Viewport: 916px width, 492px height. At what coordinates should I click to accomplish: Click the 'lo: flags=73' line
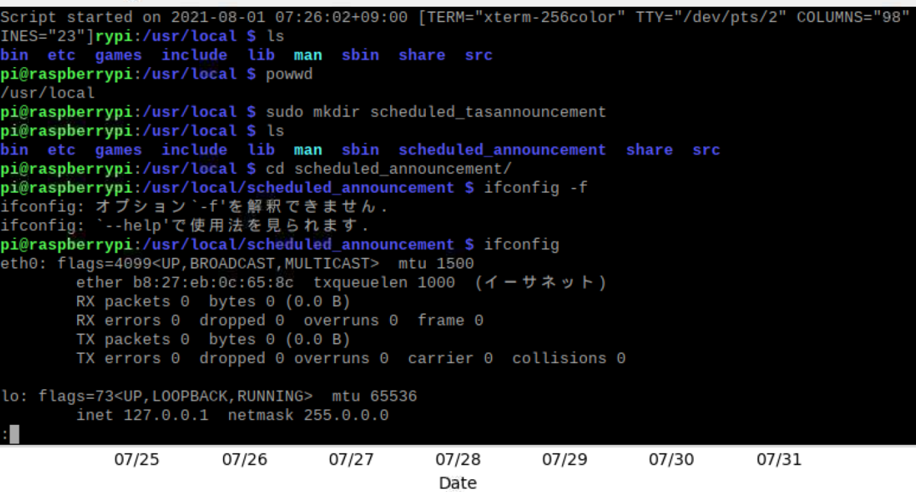pos(208,397)
